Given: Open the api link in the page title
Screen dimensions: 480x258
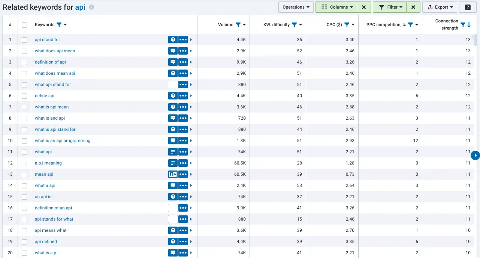Looking at the screenshot, I should click(80, 7).
